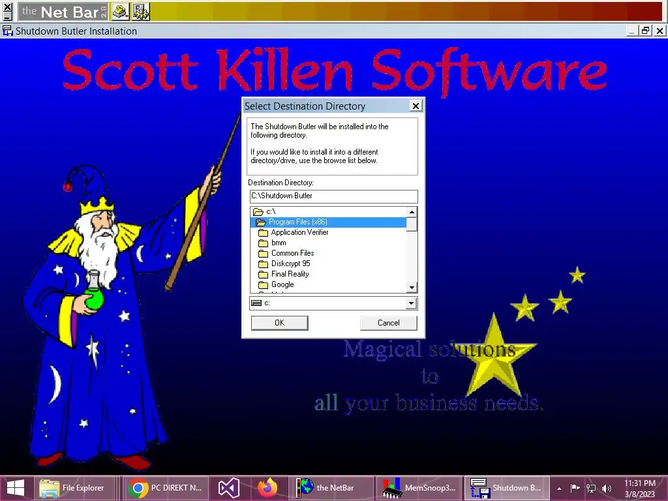Click the folder icon next to Application Verifier

click(x=264, y=233)
